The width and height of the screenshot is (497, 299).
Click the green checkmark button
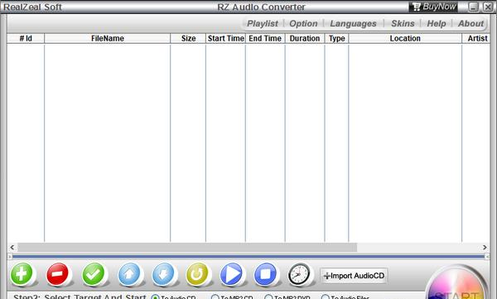point(93,273)
